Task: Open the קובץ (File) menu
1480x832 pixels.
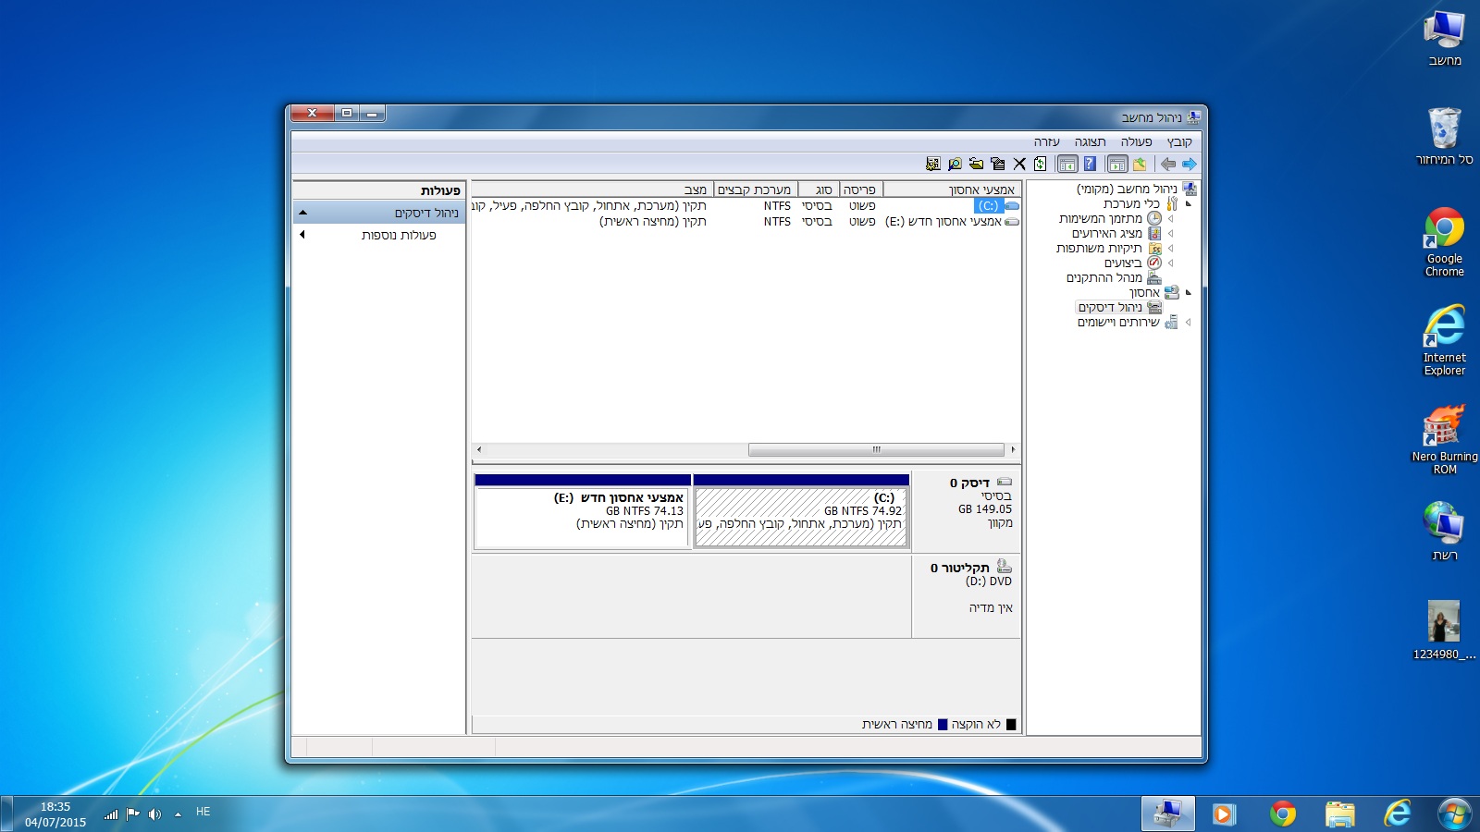Action: coord(1179,141)
